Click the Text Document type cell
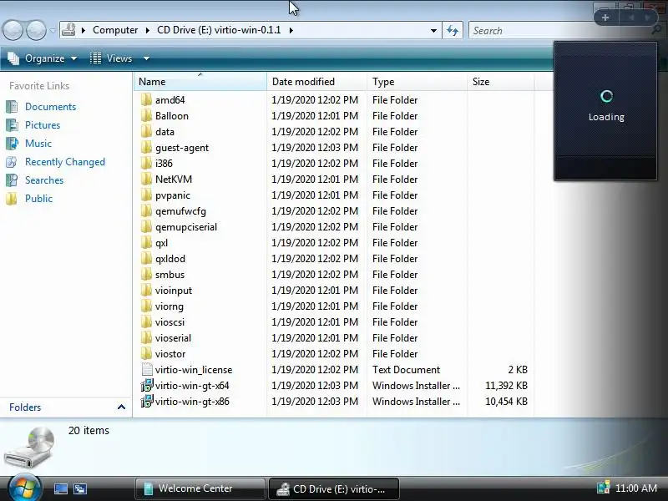The height and width of the screenshot is (501, 668). 406,370
